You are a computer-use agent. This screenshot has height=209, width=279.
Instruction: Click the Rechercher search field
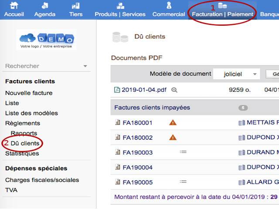(46, 66)
